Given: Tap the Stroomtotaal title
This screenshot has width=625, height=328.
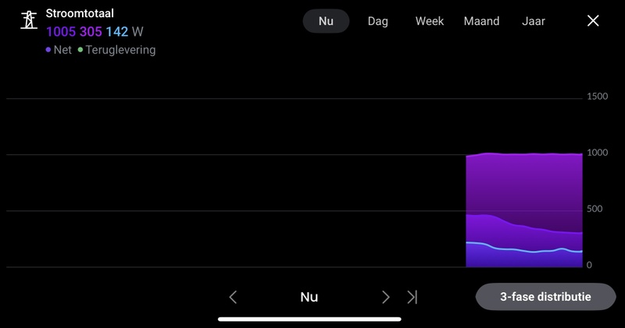Looking at the screenshot, I should tap(80, 14).
